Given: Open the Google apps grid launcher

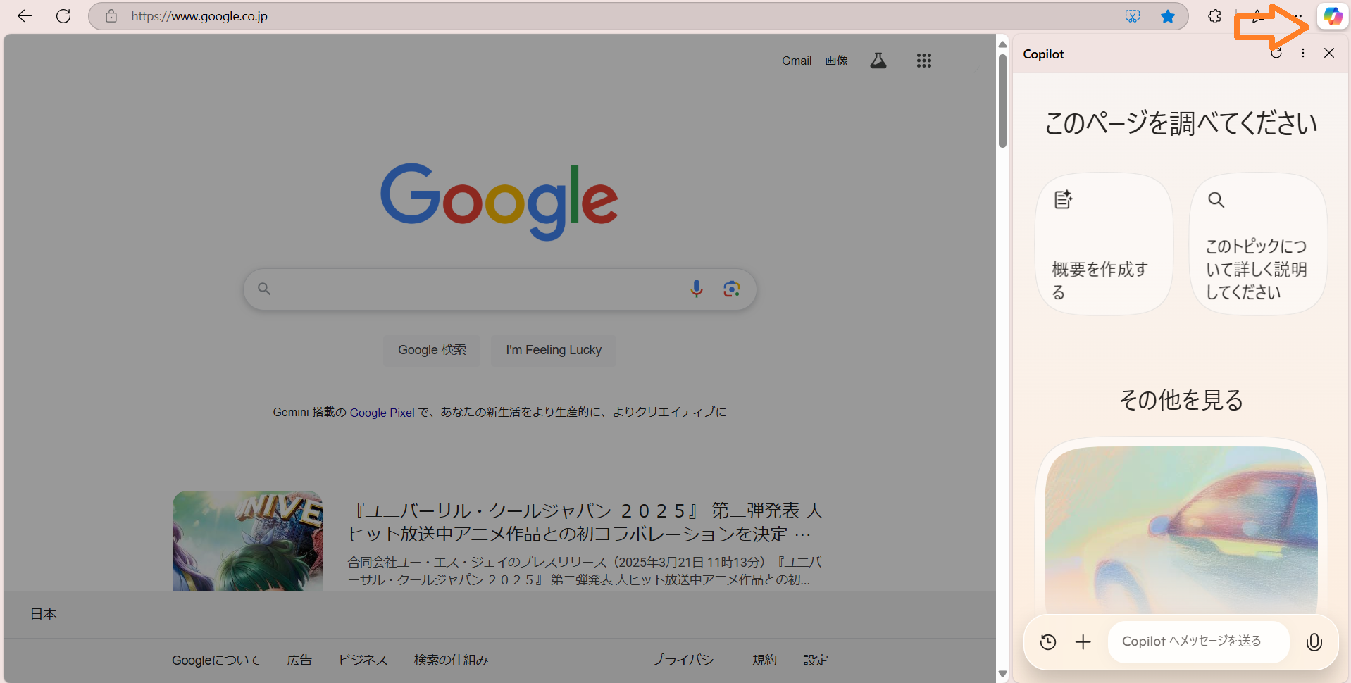Looking at the screenshot, I should click(923, 61).
